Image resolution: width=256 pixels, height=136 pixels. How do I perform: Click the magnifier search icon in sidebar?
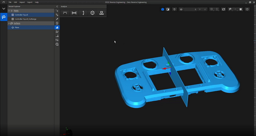57,44
